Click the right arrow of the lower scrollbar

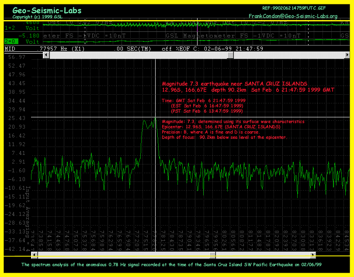(312, 255)
